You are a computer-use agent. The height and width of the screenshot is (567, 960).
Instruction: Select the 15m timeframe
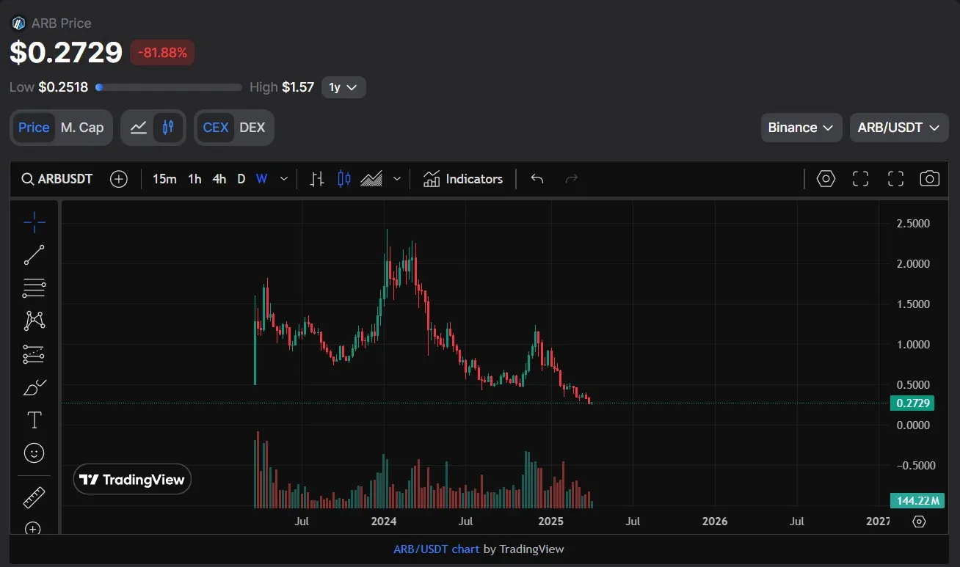point(164,179)
